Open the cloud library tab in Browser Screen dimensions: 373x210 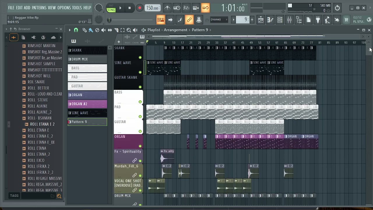tap(53, 37)
